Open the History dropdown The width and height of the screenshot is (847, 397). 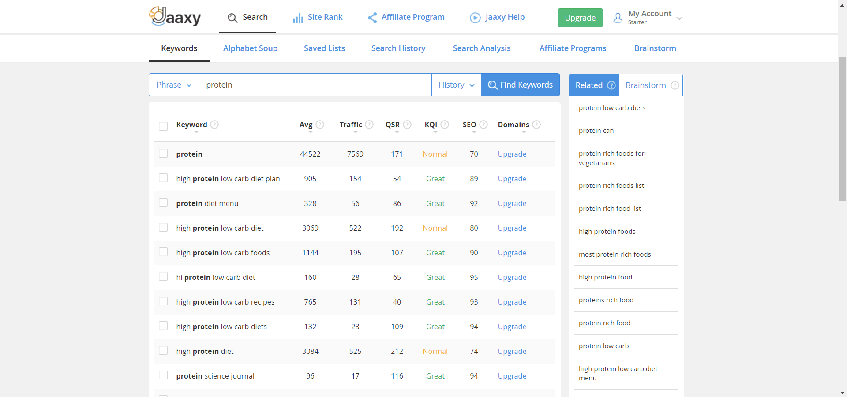(x=456, y=85)
